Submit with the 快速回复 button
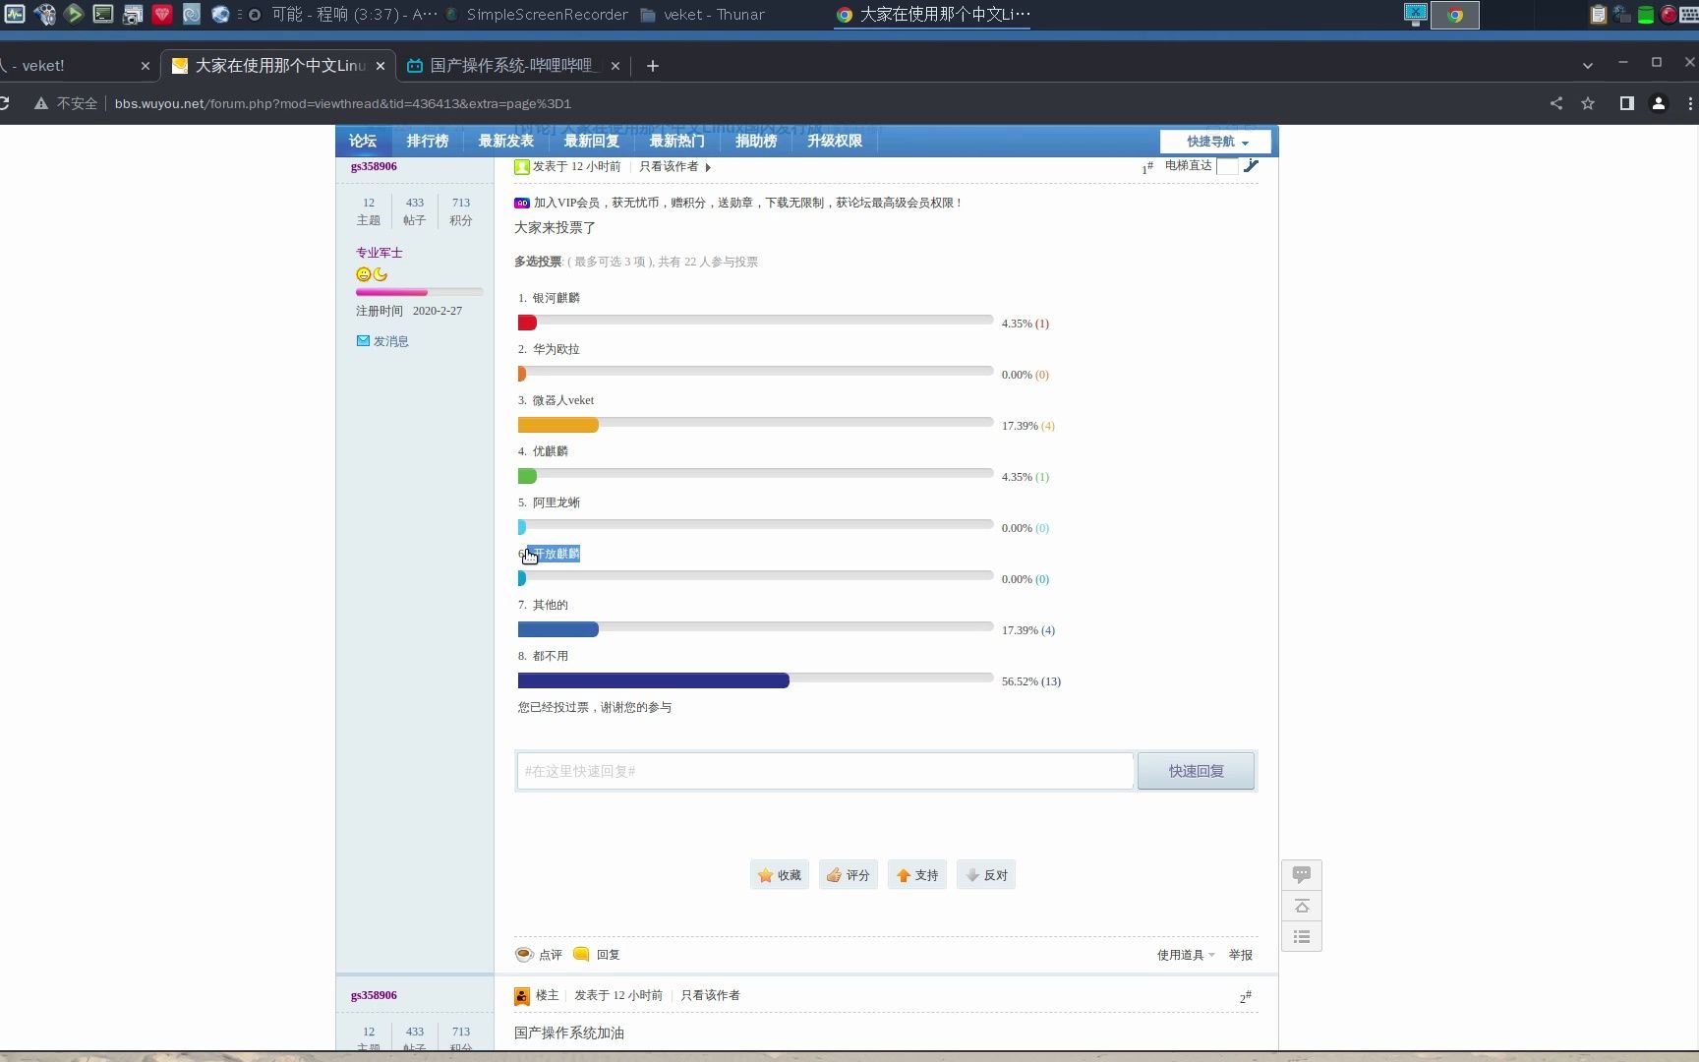This screenshot has width=1699, height=1062. pyautogui.click(x=1196, y=771)
